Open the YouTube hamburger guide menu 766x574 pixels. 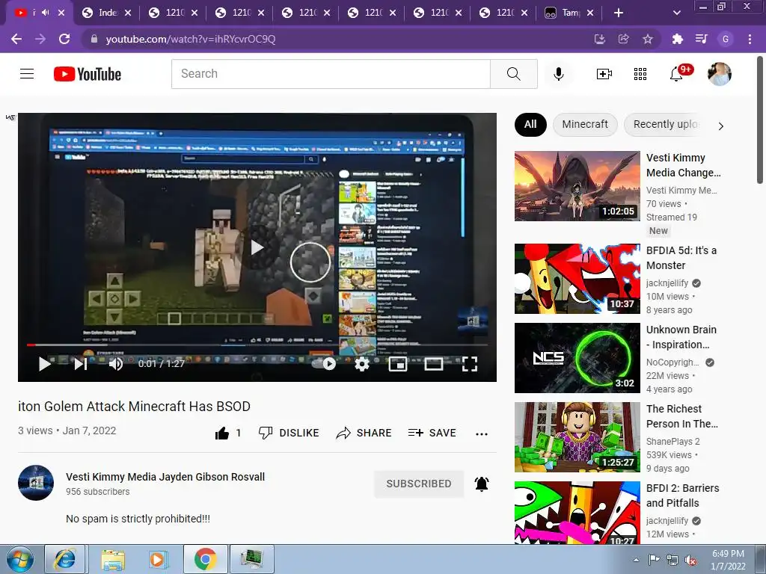(x=27, y=74)
